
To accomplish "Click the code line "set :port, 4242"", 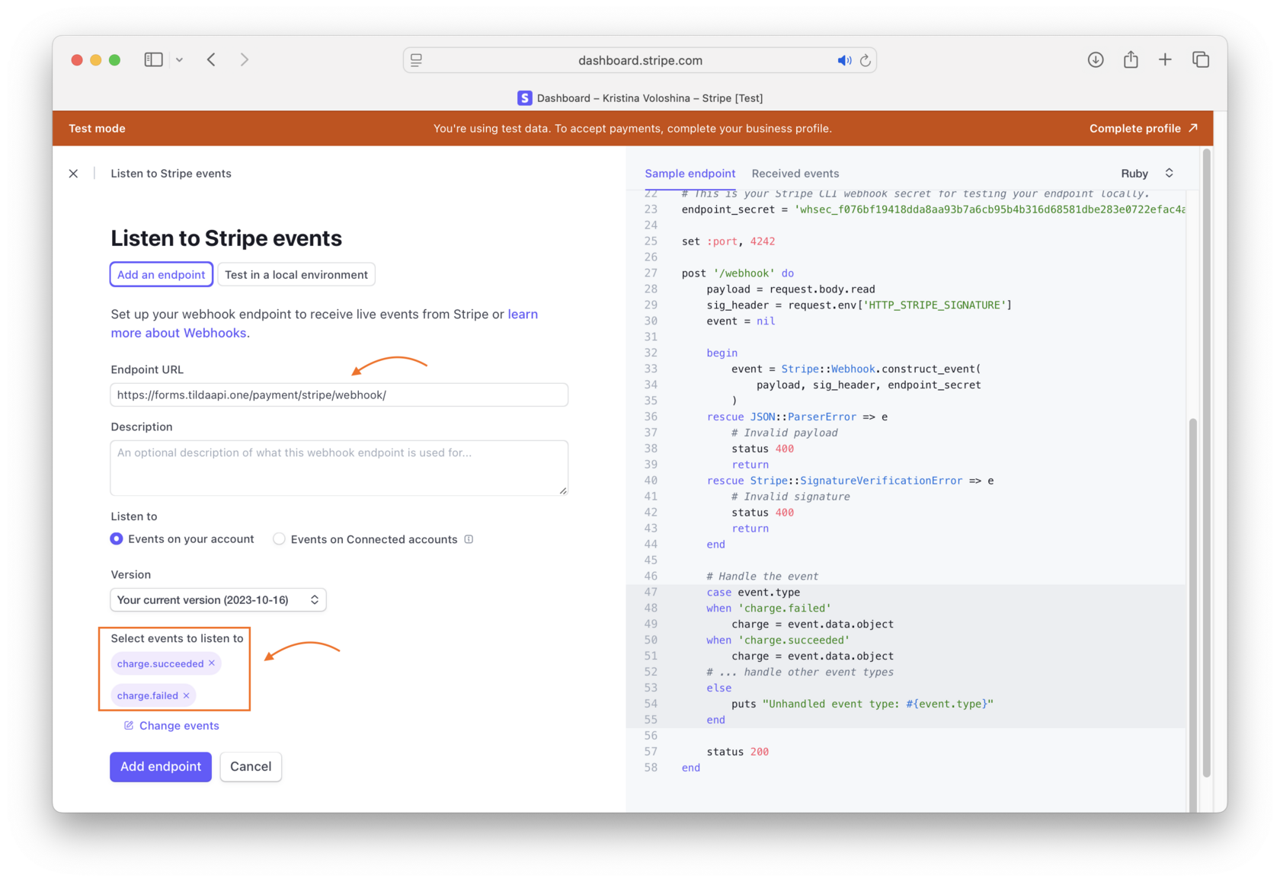I will coord(728,241).
